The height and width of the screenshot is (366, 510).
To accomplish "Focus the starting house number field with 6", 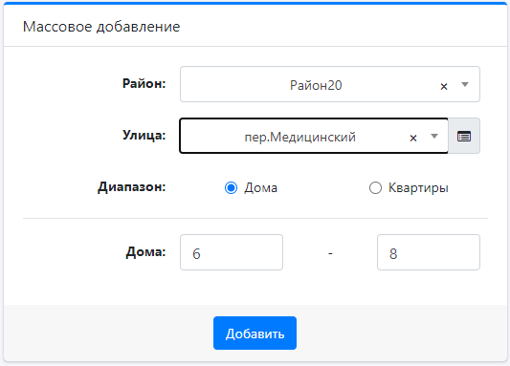I will click(232, 252).
